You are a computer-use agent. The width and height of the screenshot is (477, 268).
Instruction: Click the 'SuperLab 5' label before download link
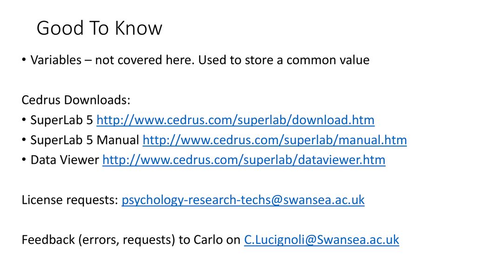(x=61, y=120)
